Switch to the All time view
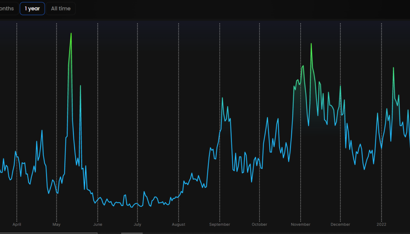This screenshot has width=410, height=234. point(61,8)
